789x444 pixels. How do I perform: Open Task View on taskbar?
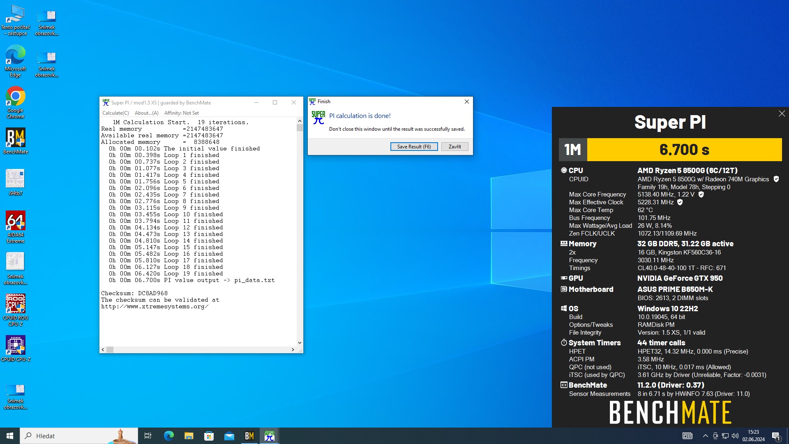pyautogui.click(x=148, y=436)
